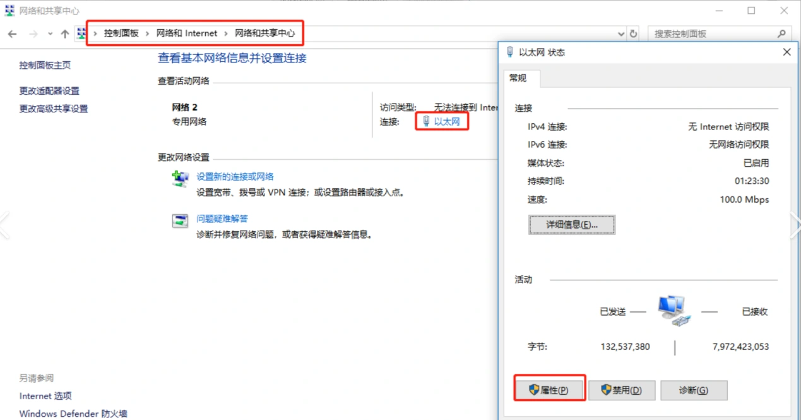Click the 问题疑难解答 computer icon
This screenshot has height=420, width=801.
point(179,220)
